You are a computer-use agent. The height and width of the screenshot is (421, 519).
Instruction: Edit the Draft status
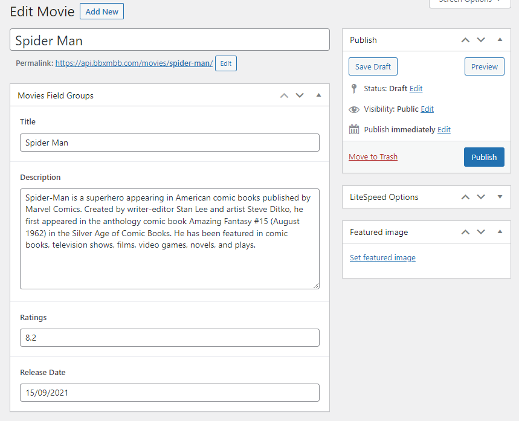pos(416,89)
